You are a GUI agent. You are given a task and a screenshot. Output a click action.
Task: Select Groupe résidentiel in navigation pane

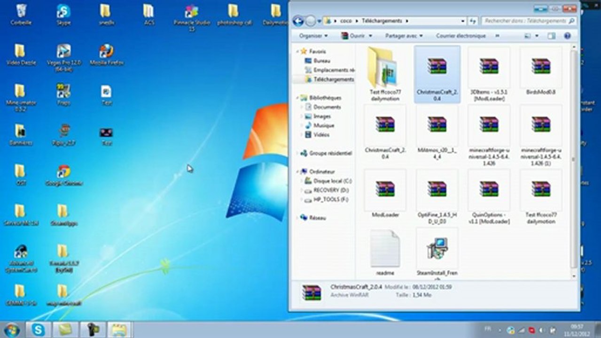(325, 153)
